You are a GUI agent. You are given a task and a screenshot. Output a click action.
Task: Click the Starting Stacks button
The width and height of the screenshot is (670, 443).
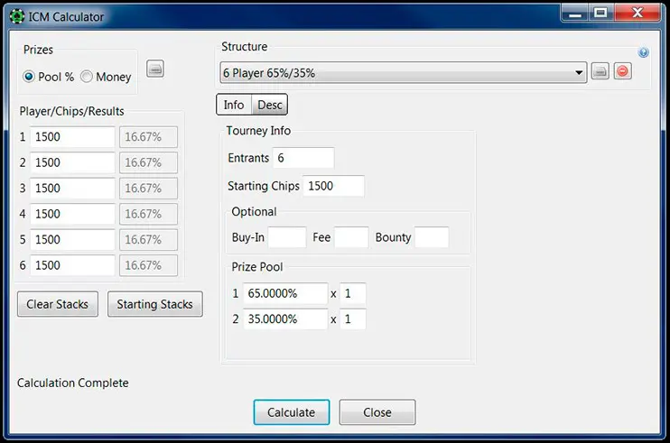pos(155,304)
